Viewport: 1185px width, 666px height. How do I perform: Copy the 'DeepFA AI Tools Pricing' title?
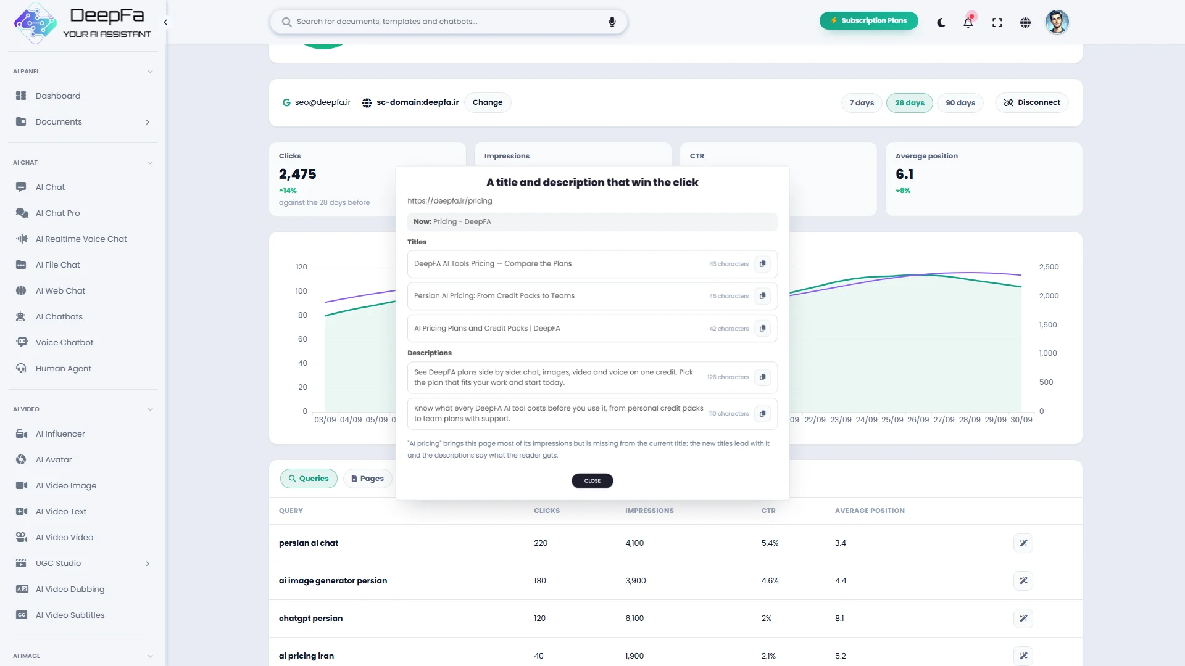pos(763,264)
